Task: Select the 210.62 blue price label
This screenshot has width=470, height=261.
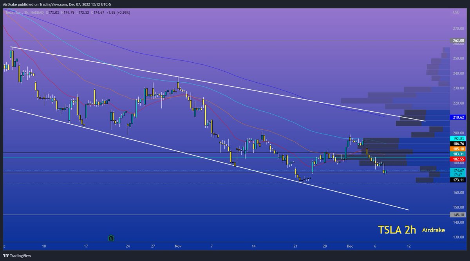Action: pyautogui.click(x=457, y=117)
